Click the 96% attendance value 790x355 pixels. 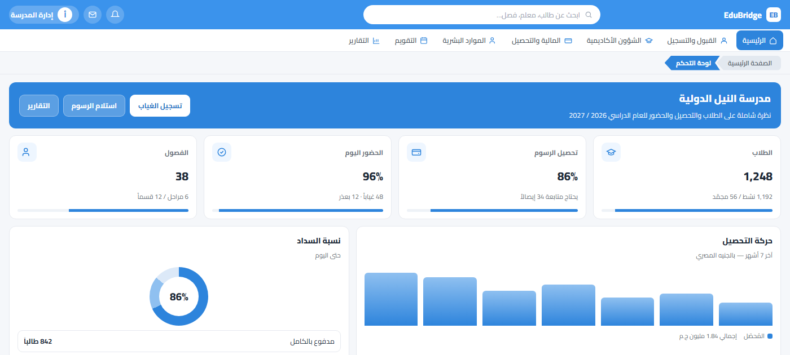coord(373,176)
